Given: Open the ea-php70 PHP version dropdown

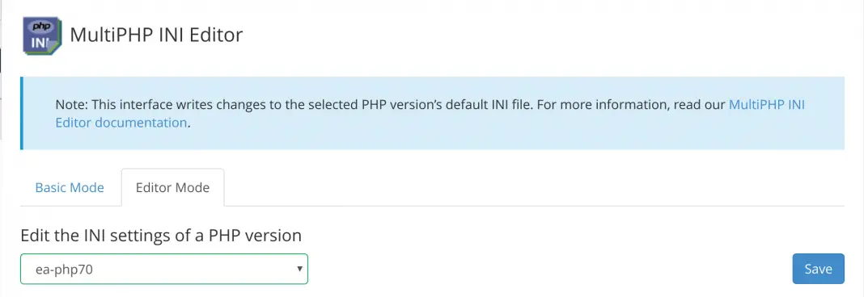Looking at the screenshot, I should click(164, 269).
